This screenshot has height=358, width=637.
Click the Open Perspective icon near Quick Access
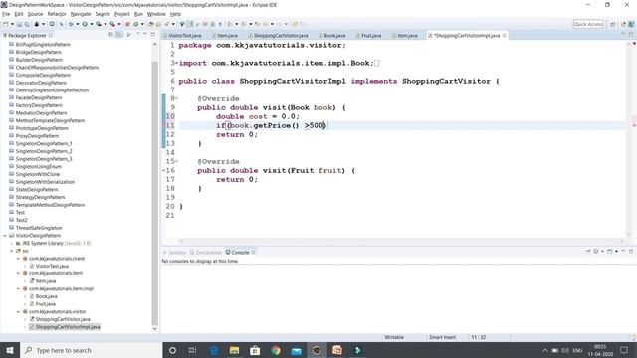tap(613, 24)
